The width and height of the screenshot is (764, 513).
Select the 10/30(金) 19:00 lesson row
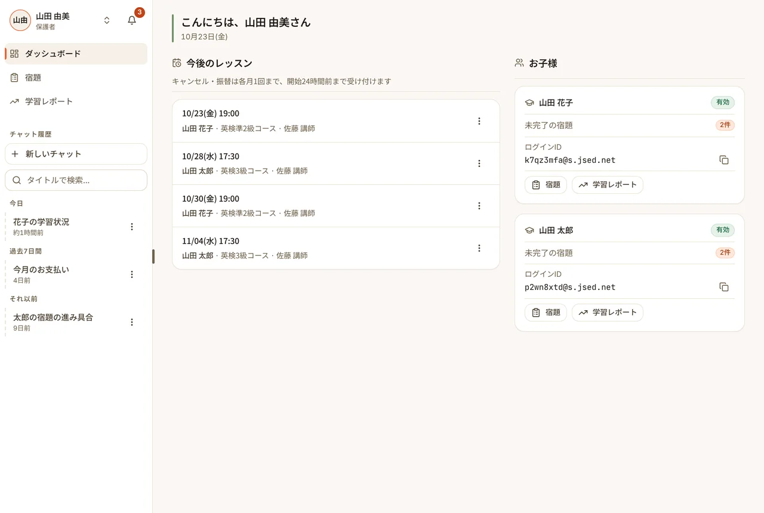[x=336, y=206]
